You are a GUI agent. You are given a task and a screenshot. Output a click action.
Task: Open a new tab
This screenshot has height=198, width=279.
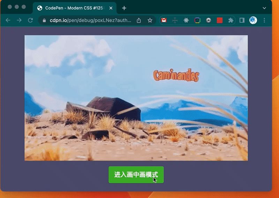124,8
